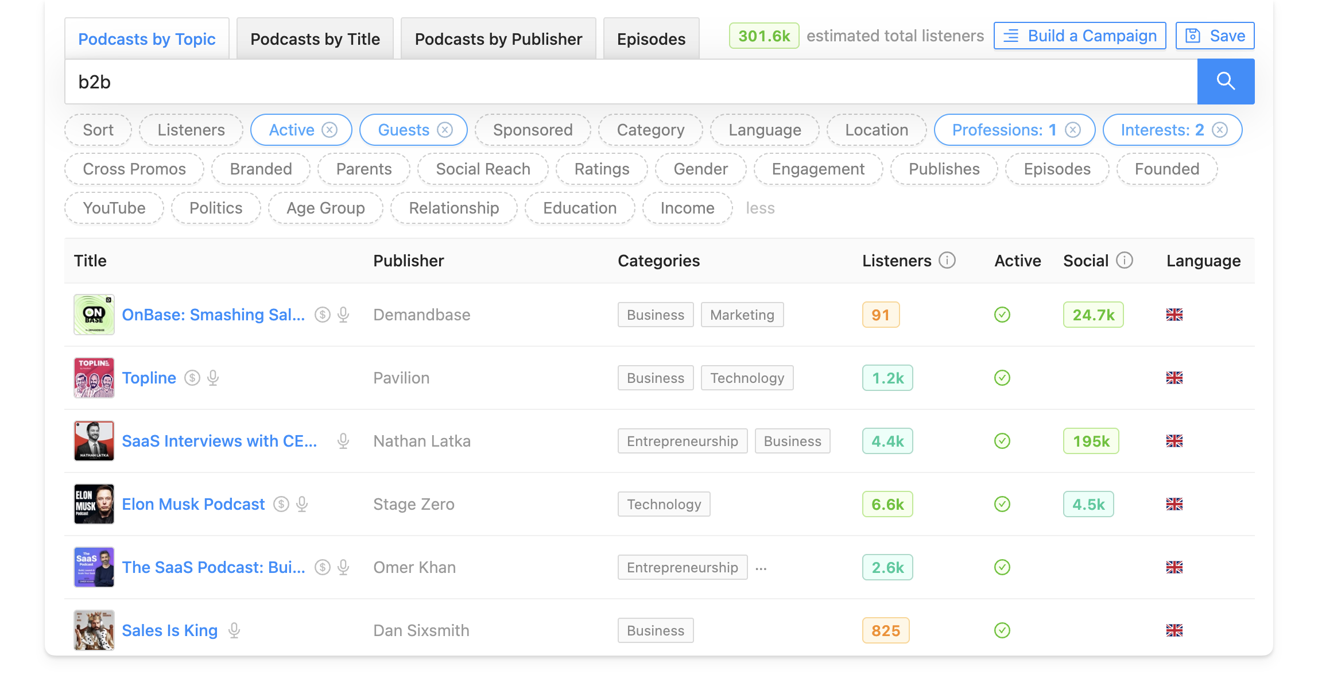Click the microphone icon beside Elon Musk Podcast
This screenshot has height=682, width=1318.
click(x=301, y=504)
